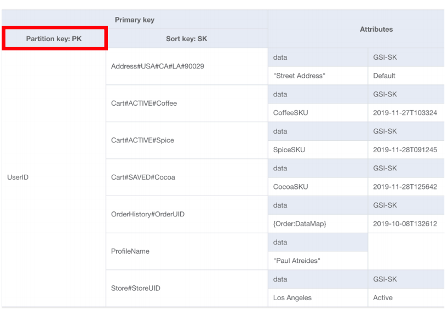The height and width of the screenshot is (310, 448).
Task: Click the Partition key: PK header
Action: point(54,39)
